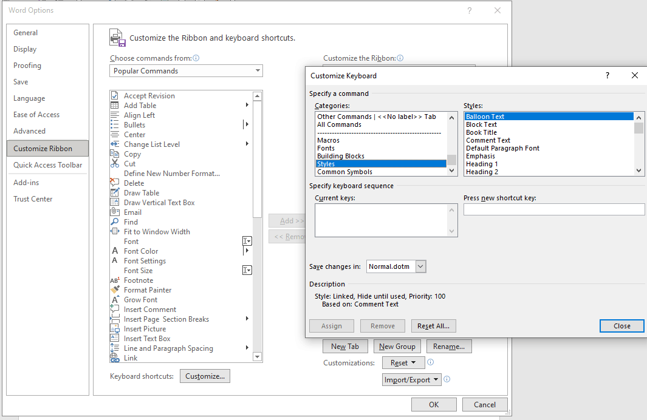This screenshot has width=647, height=420.
Task: Select Macros in the Categories list
Action: pos(381,140)
